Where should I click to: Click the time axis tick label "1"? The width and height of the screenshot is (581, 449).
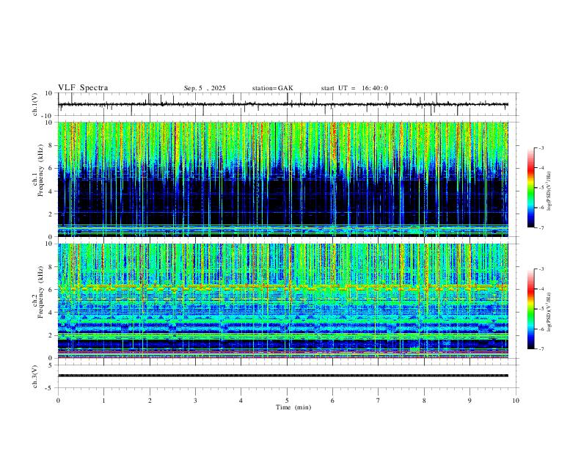coord(103,401)
